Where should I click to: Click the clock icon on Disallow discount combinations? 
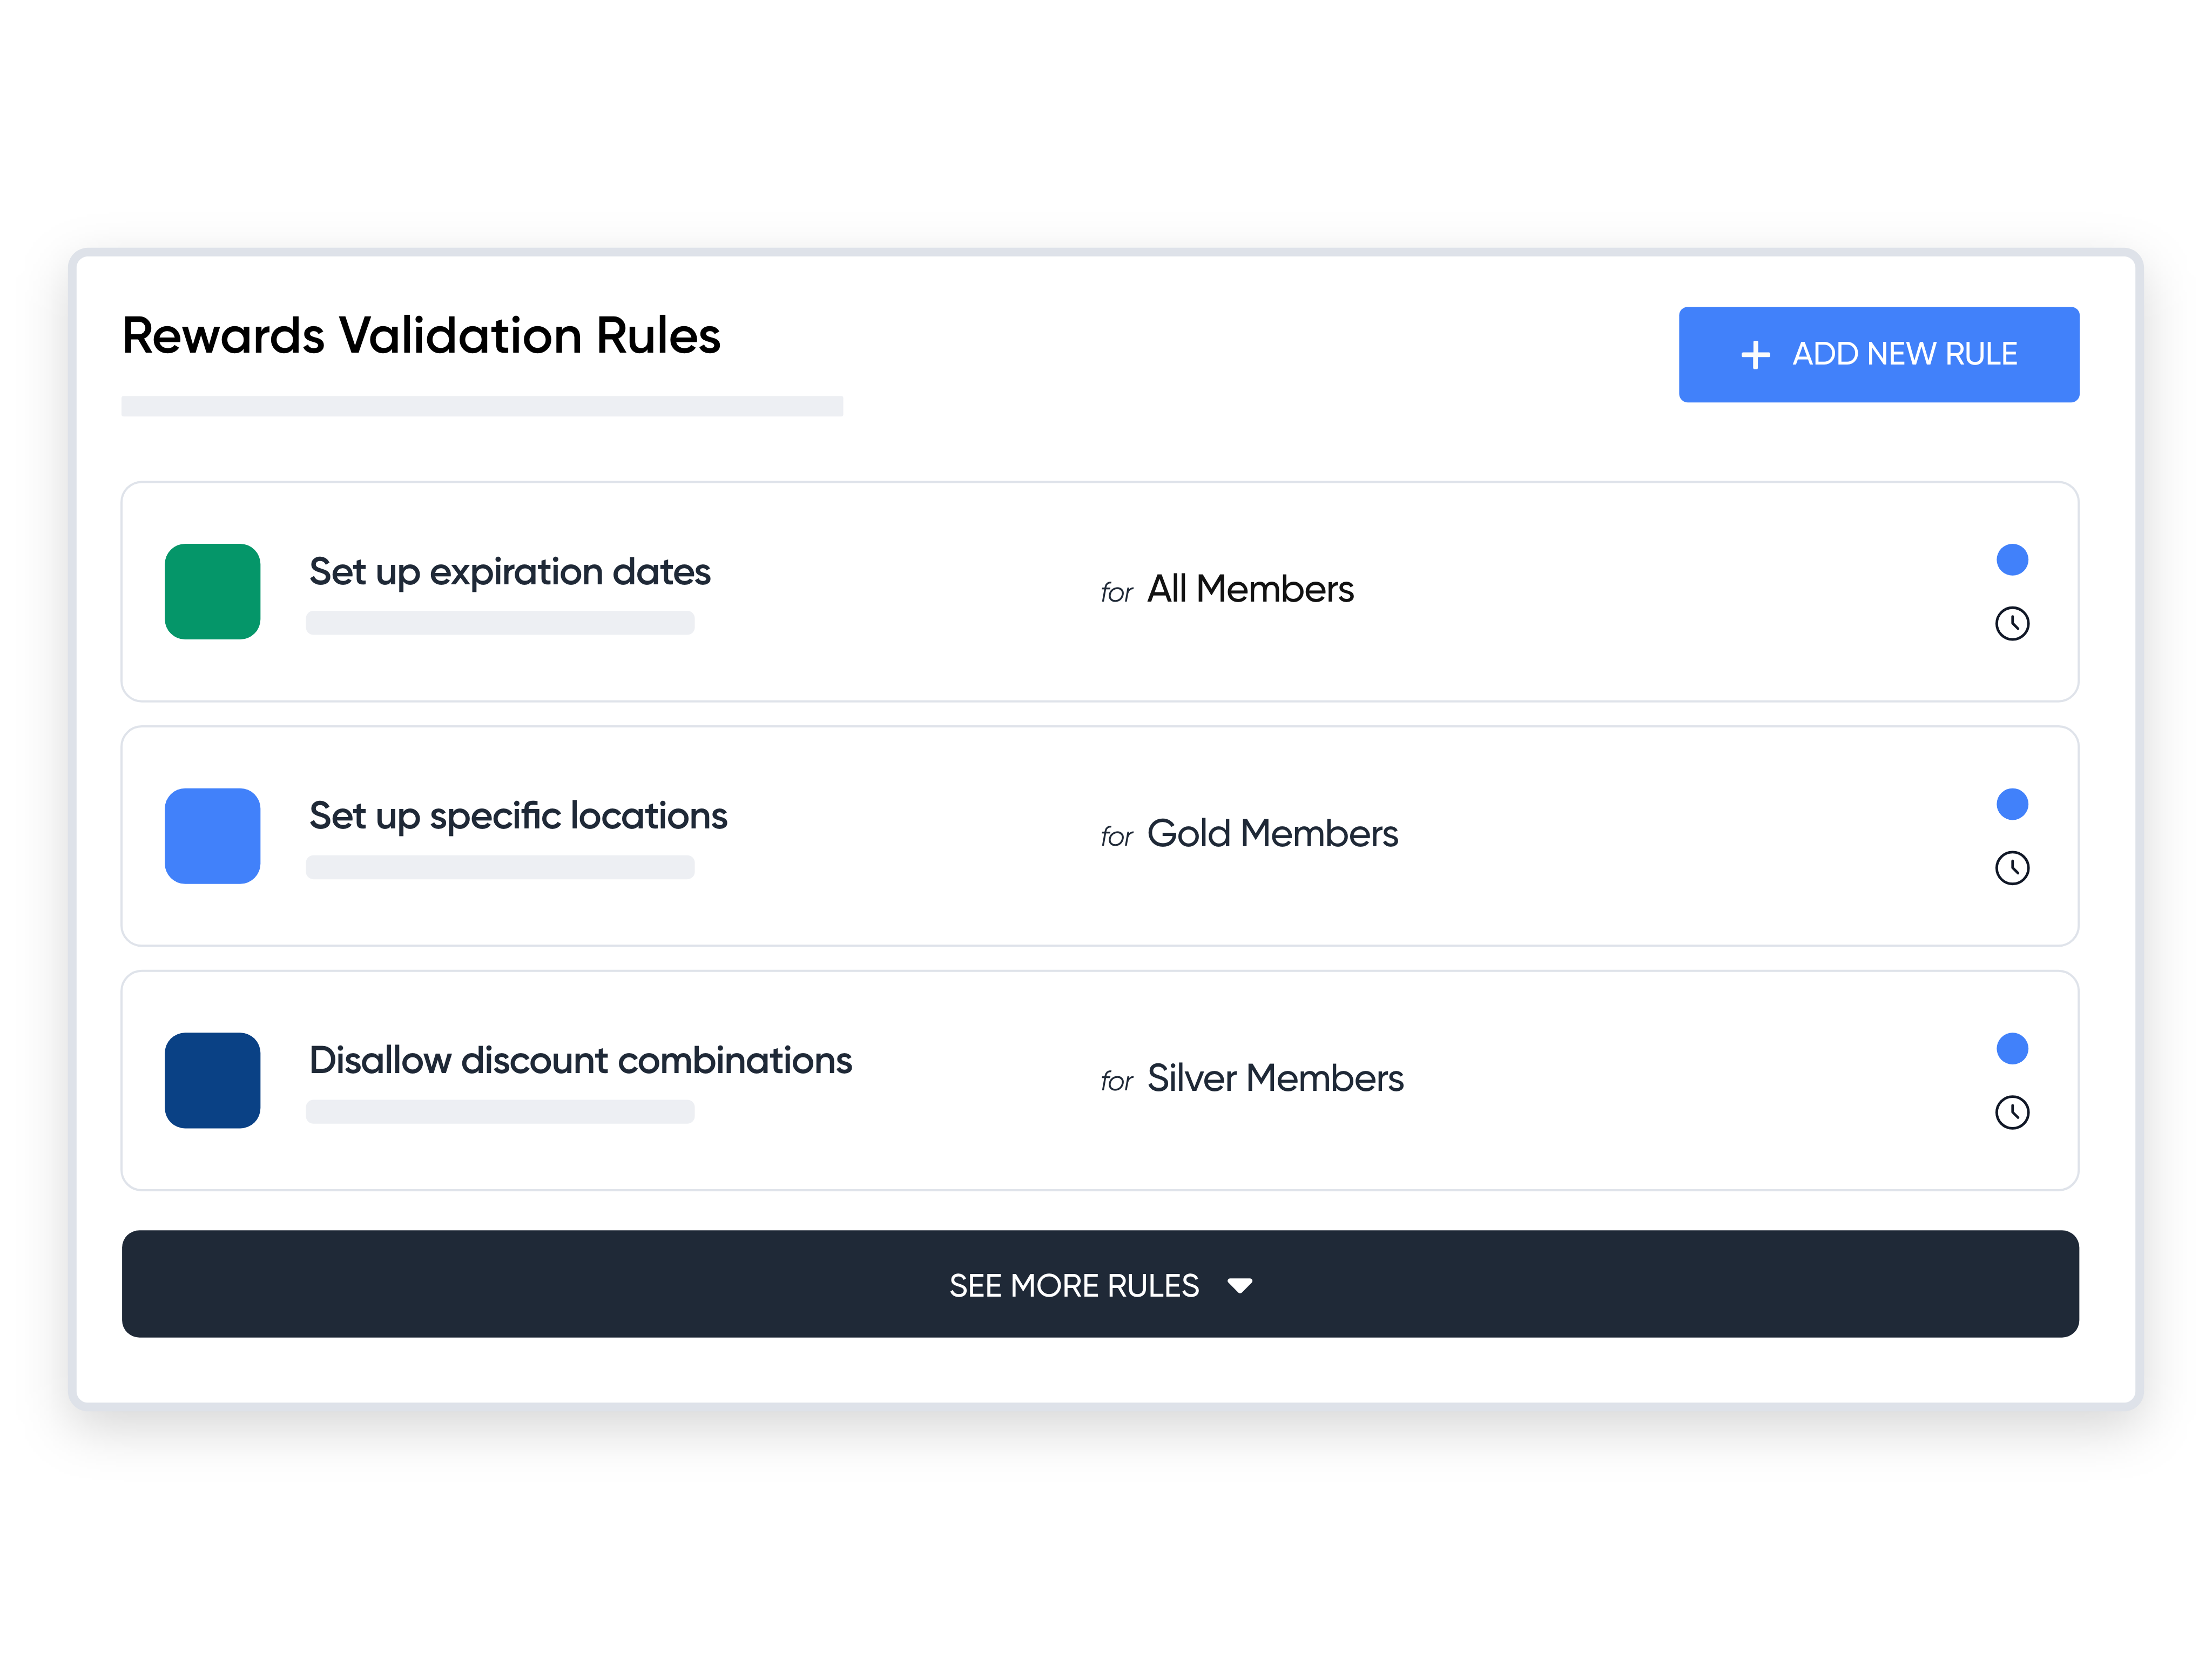tap(2013, 1112)
